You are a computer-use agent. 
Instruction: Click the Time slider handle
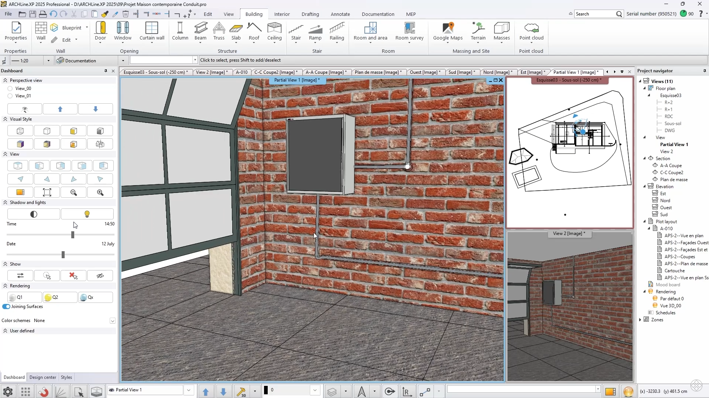73,235
